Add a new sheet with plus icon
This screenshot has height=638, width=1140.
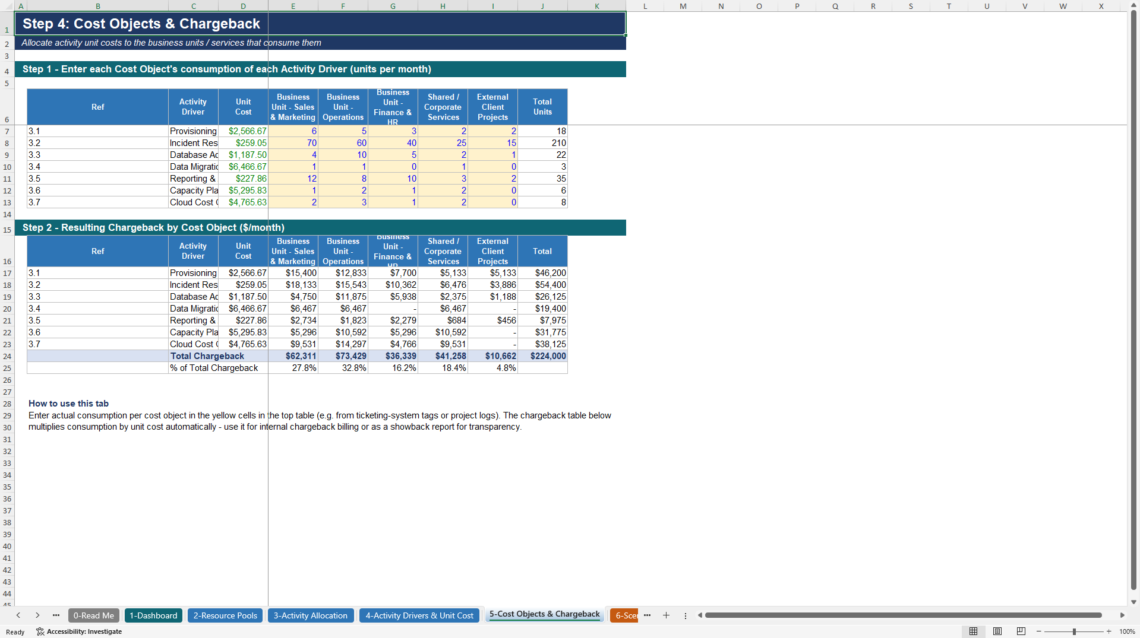(666, 615)
